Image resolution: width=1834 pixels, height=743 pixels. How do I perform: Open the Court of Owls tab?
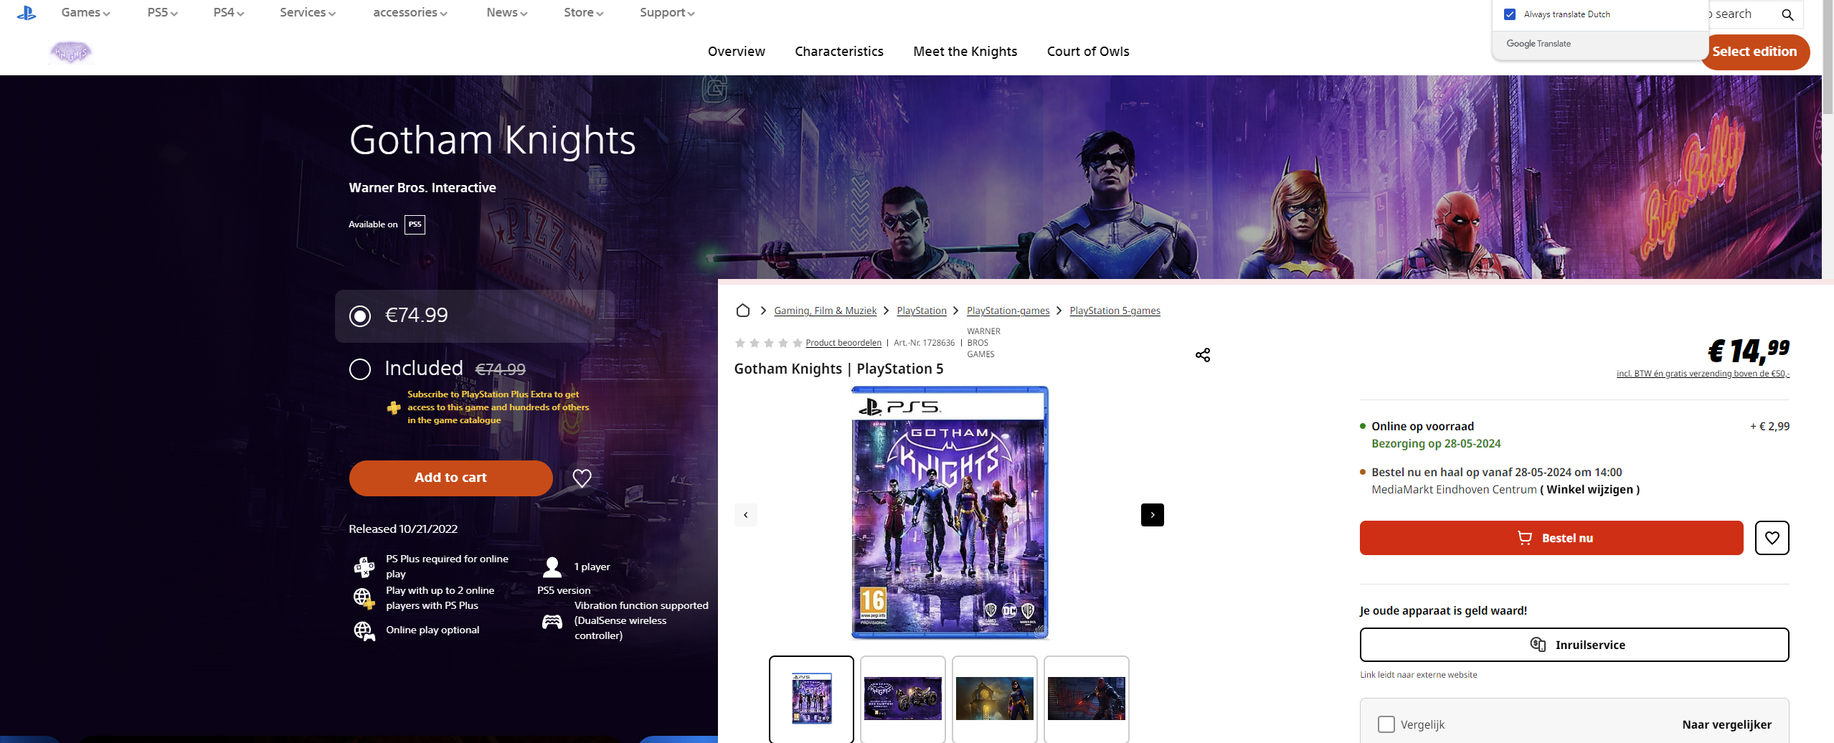tap(1087, 52)
